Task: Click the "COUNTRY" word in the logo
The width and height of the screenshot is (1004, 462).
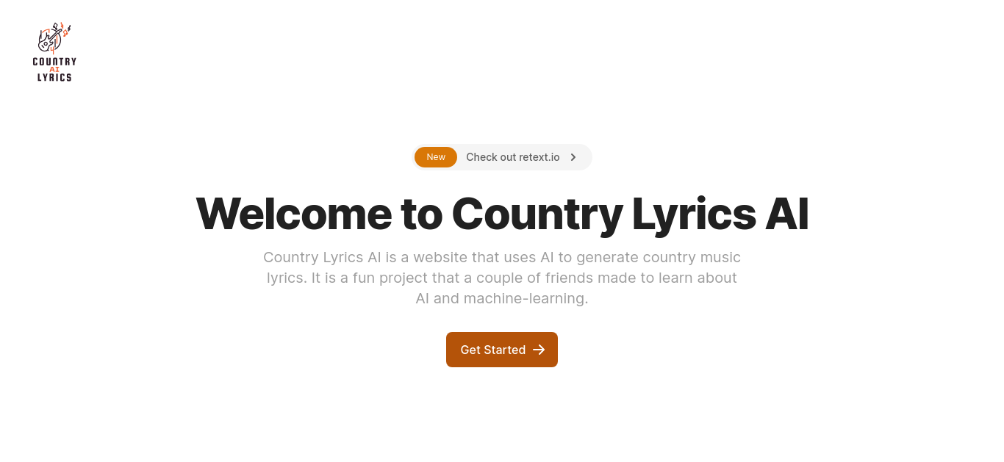Action: [x=54, y=62]
